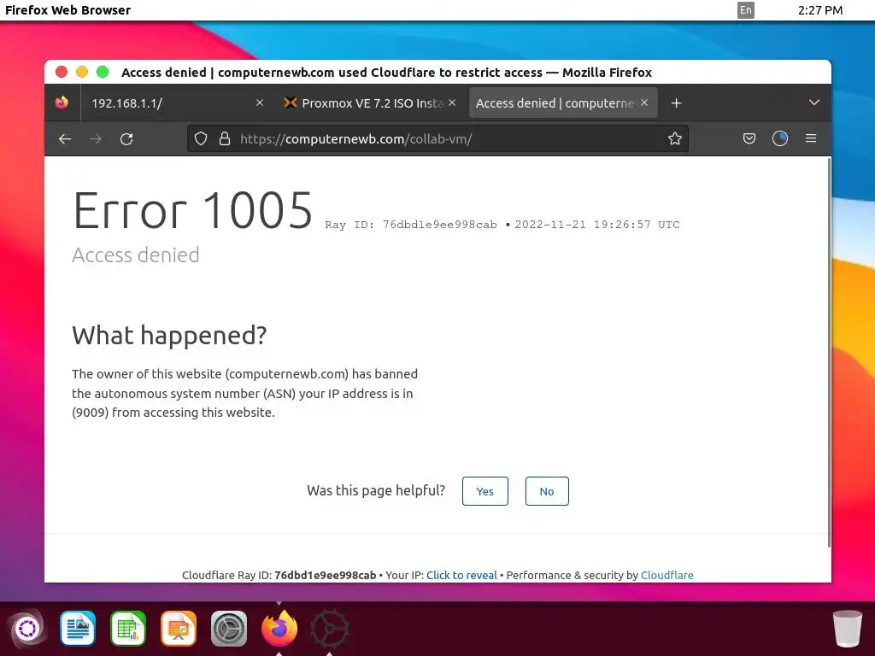Click the 'Click to reveal' IP link
This screenshot has width=875, height=656.
pos(461,575)
